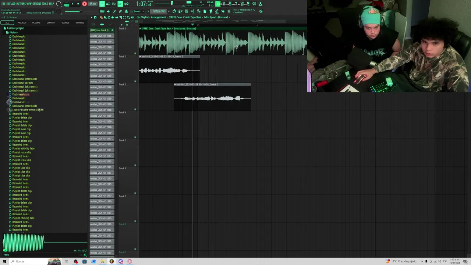Select the playlist Slice tool

[x=120, y=17]
